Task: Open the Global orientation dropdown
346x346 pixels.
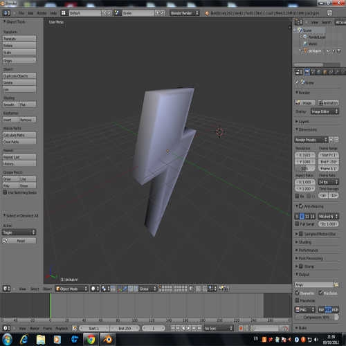Action: [x=147, y=289]
